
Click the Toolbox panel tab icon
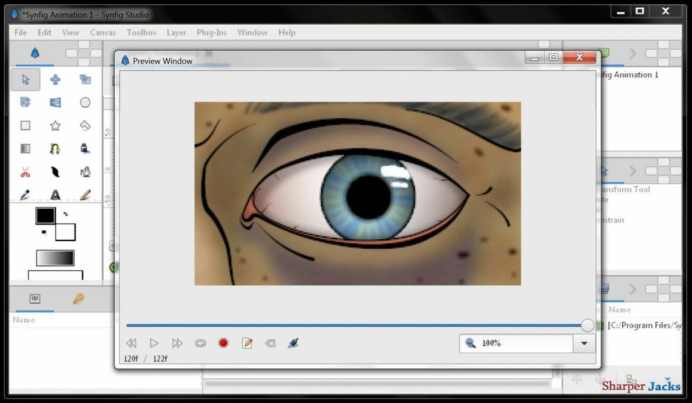[x=35, y=53]
